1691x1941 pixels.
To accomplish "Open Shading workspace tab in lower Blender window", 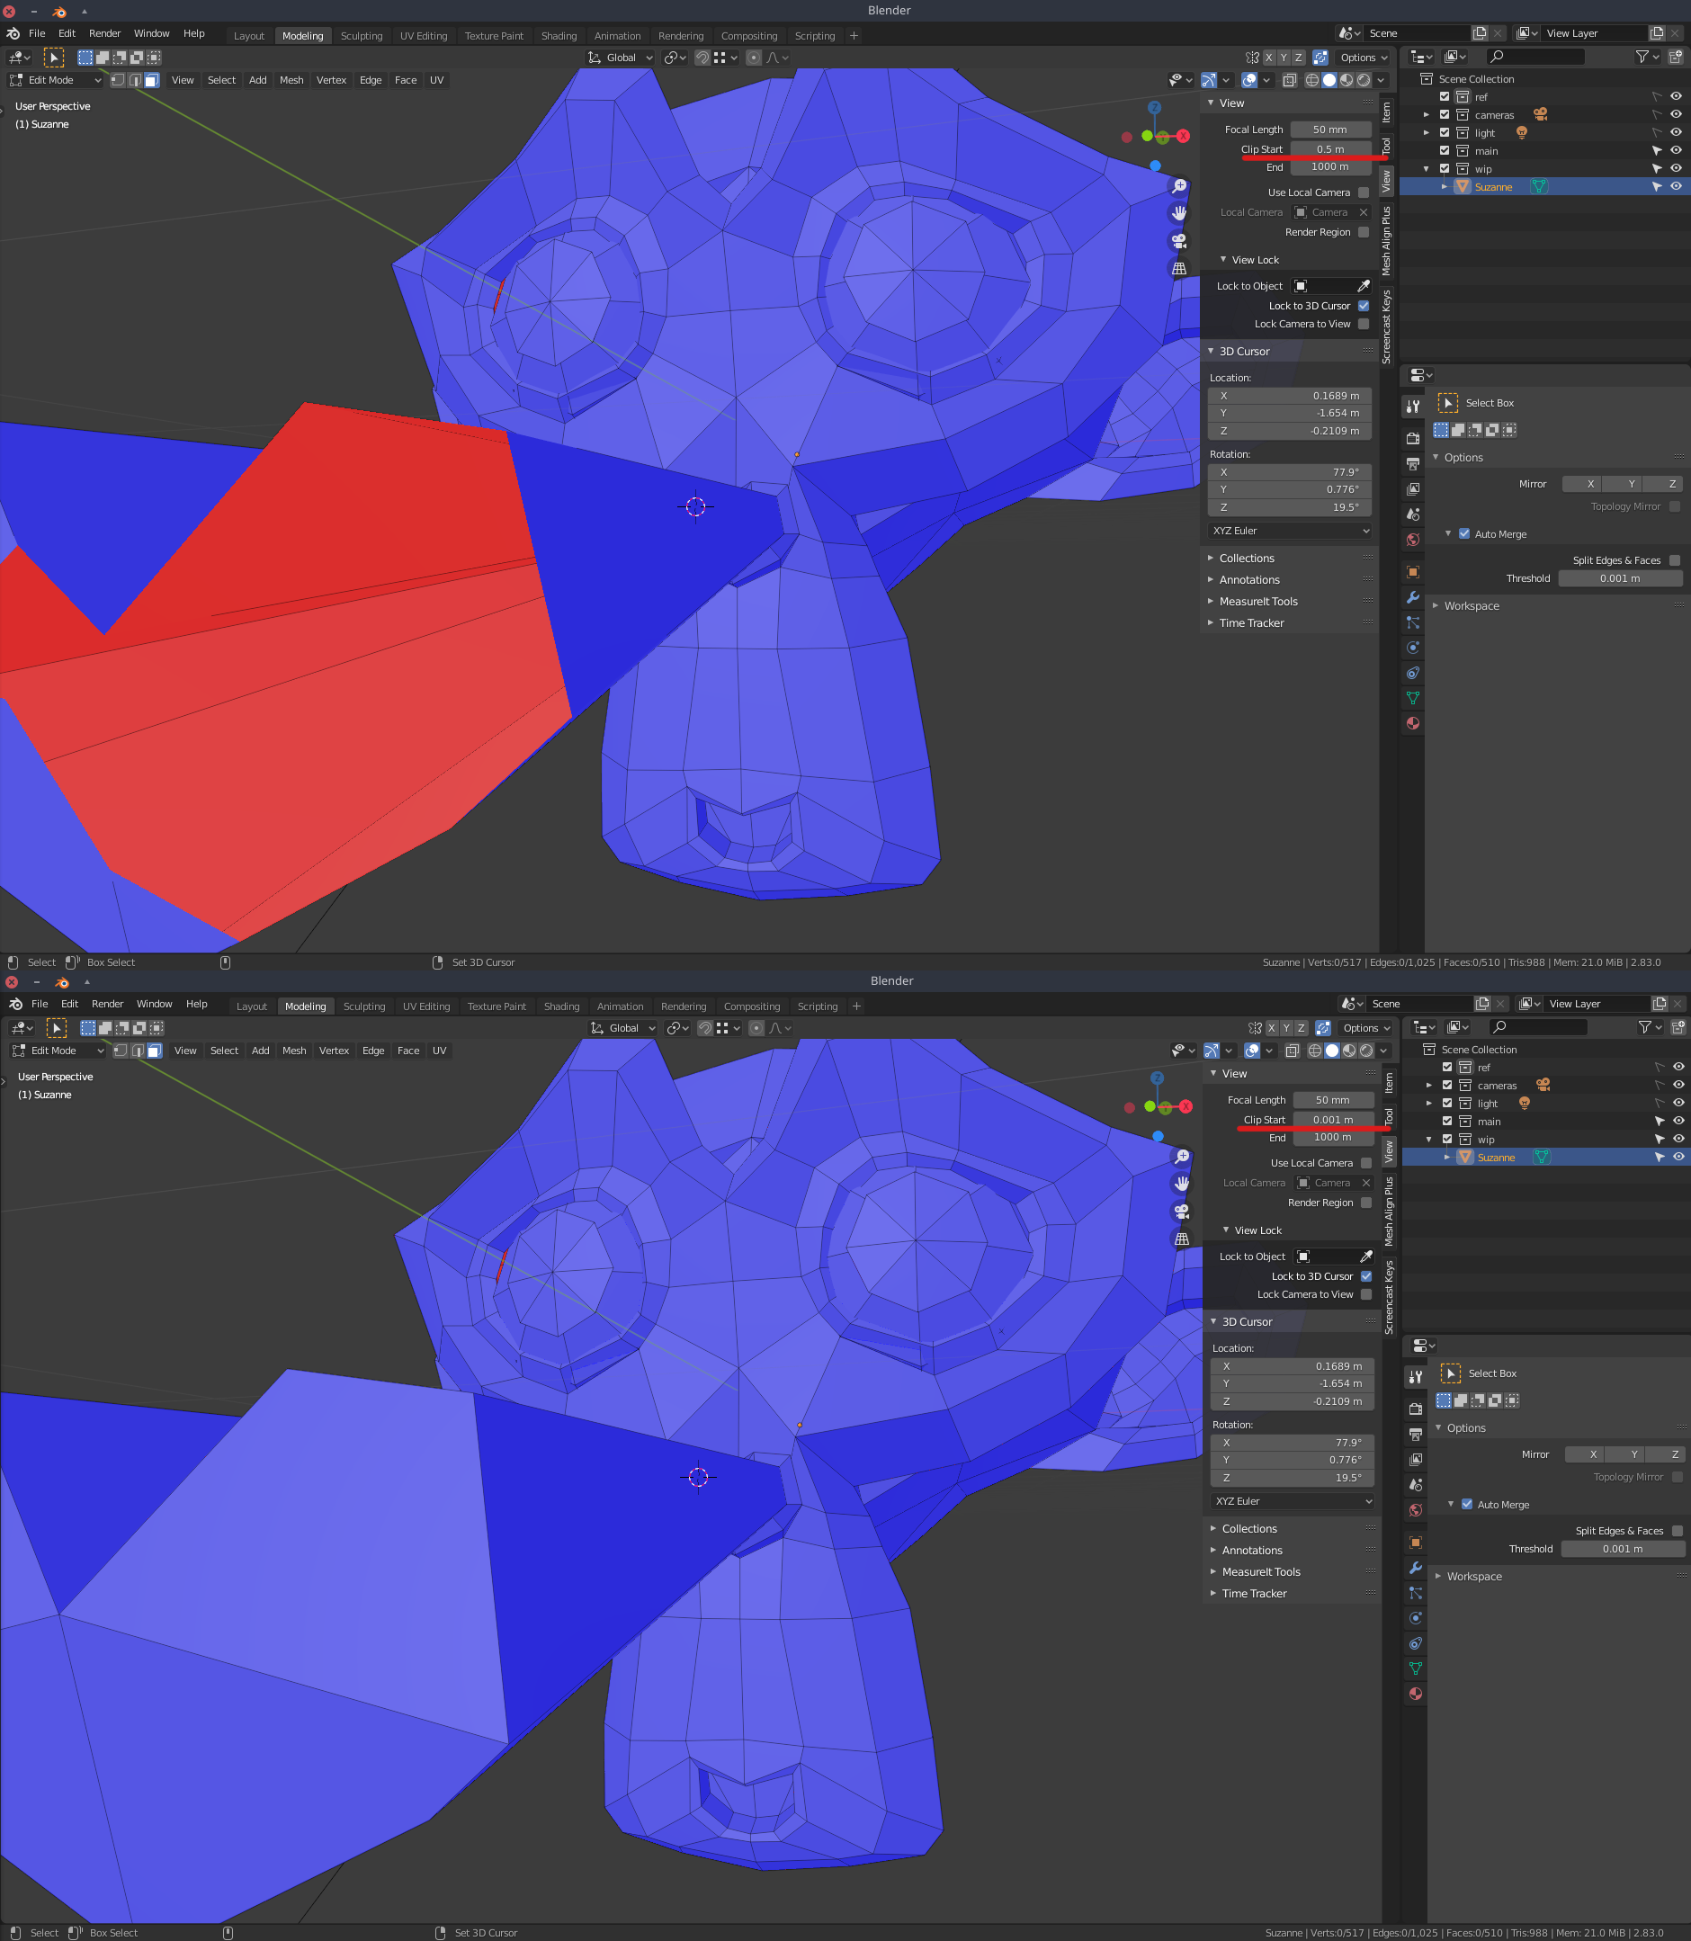I will tap(561, 1006).
